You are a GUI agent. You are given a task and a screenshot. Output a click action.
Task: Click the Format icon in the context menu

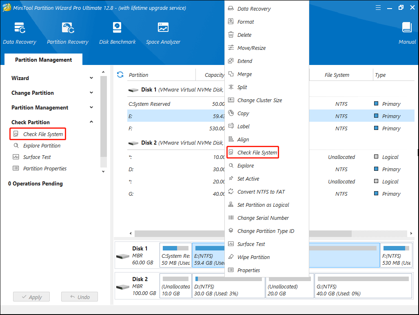click(x=231, y=21)
